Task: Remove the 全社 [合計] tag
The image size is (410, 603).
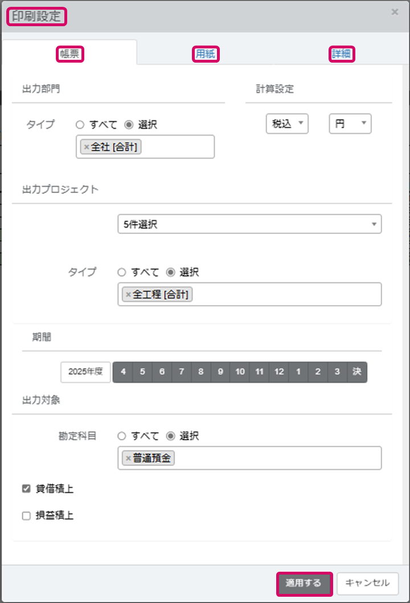Action: click(87, 147)
